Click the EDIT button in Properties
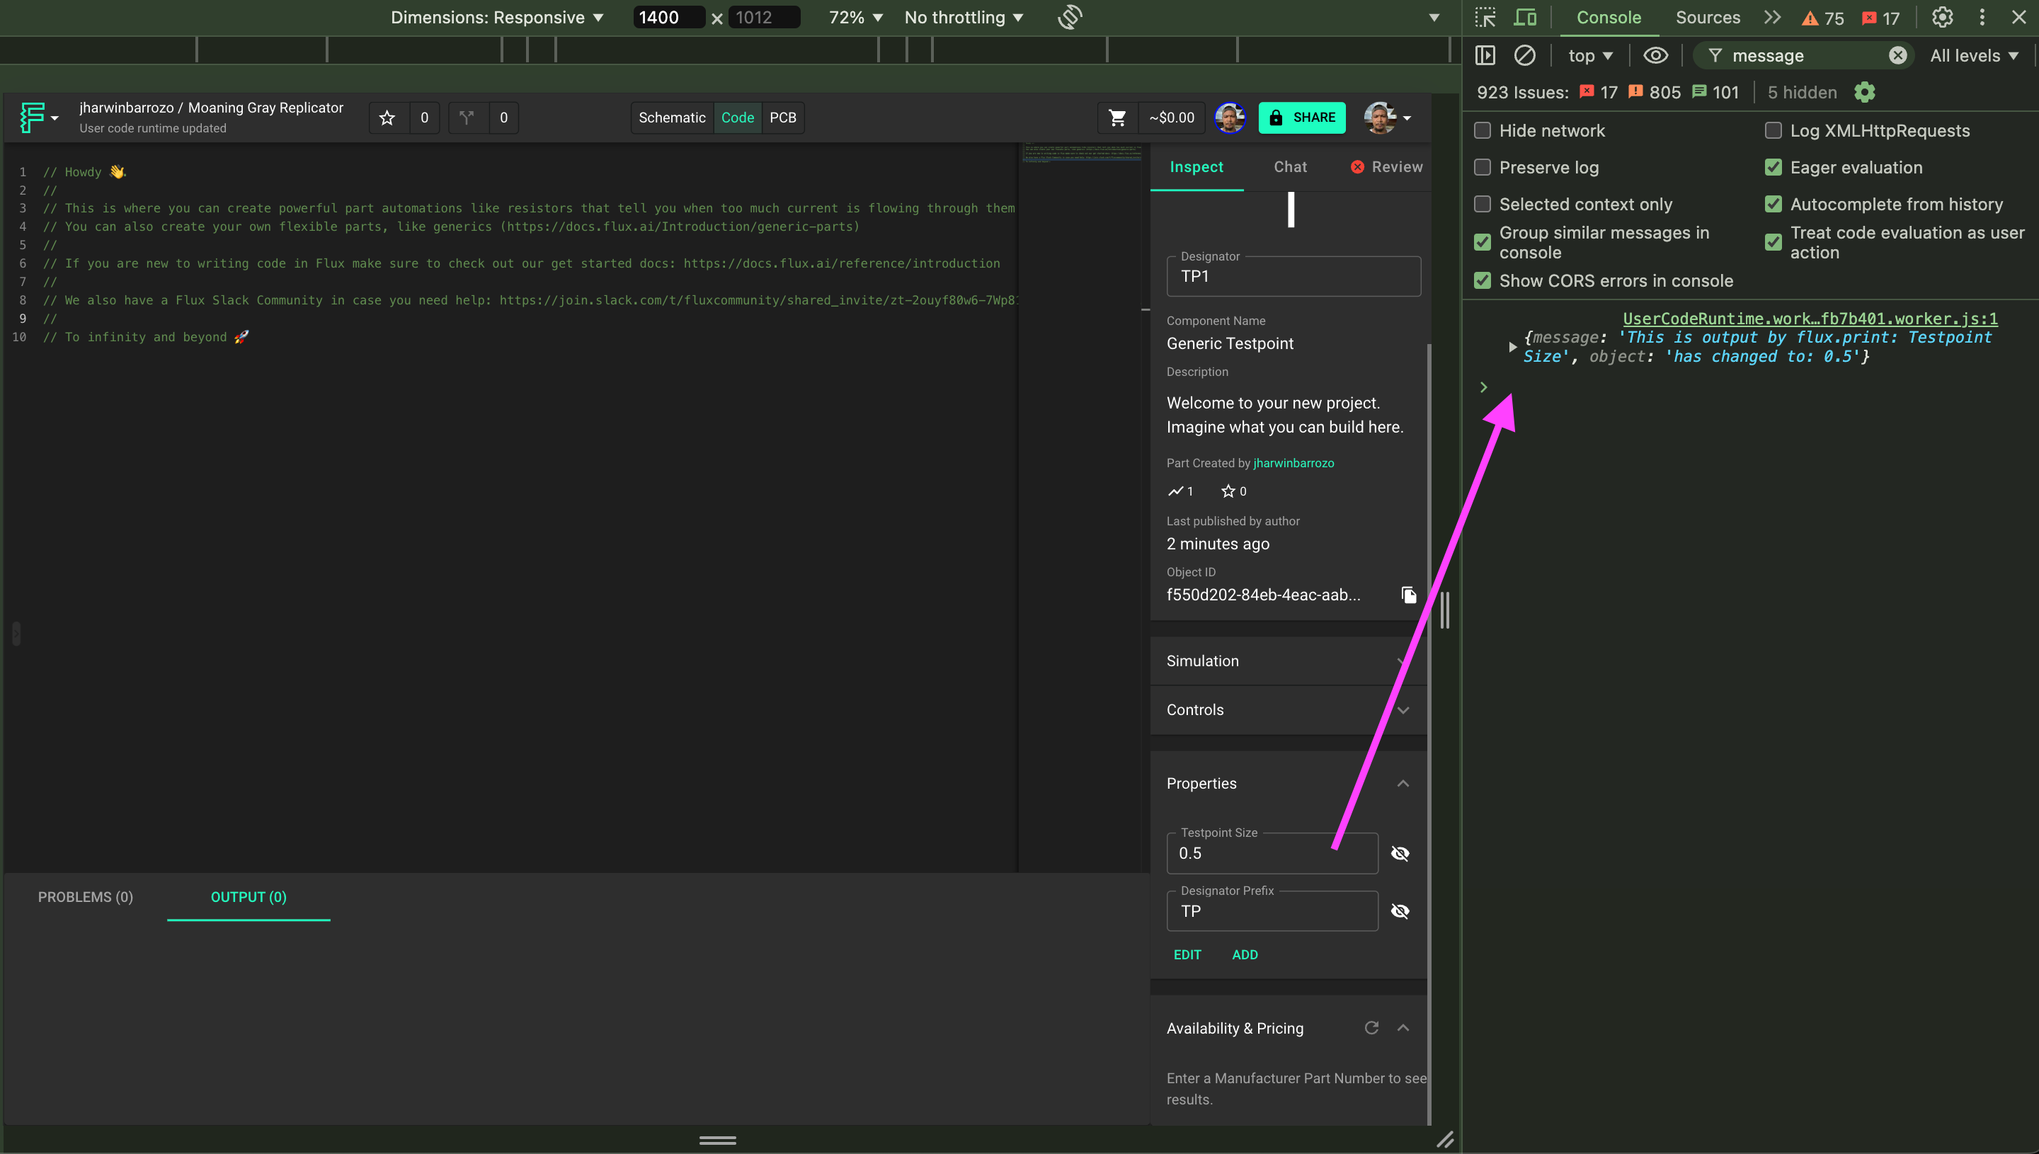2039x1154 pixels. (x=1186, y=954)
